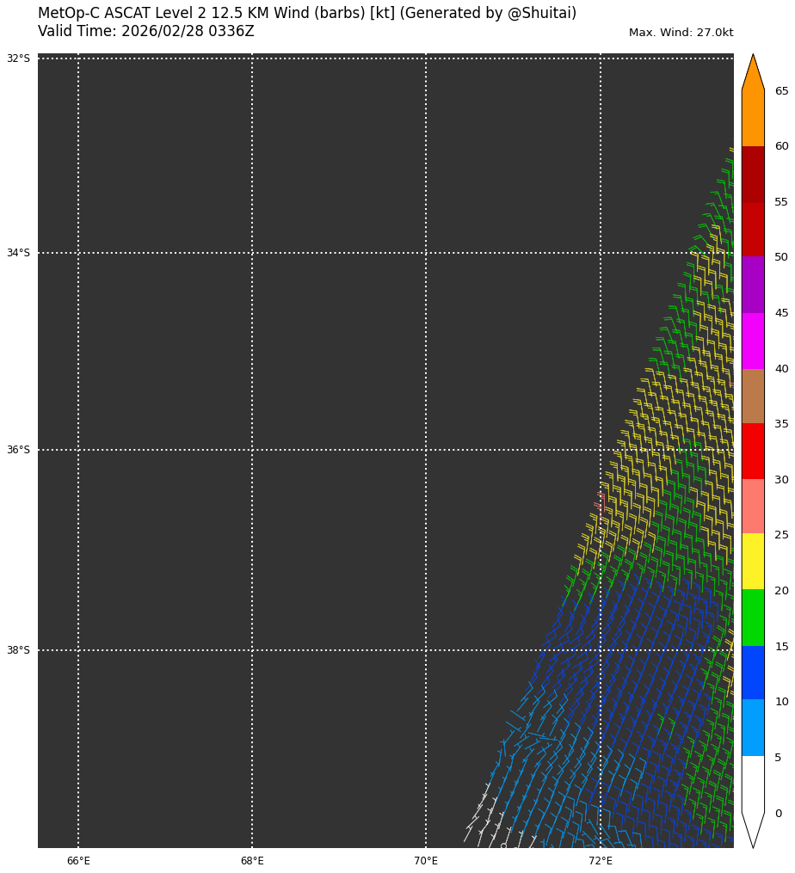Select the magenta 40-45 kt color band
This screenshot has width=795, height=873.
click(753, 341)
